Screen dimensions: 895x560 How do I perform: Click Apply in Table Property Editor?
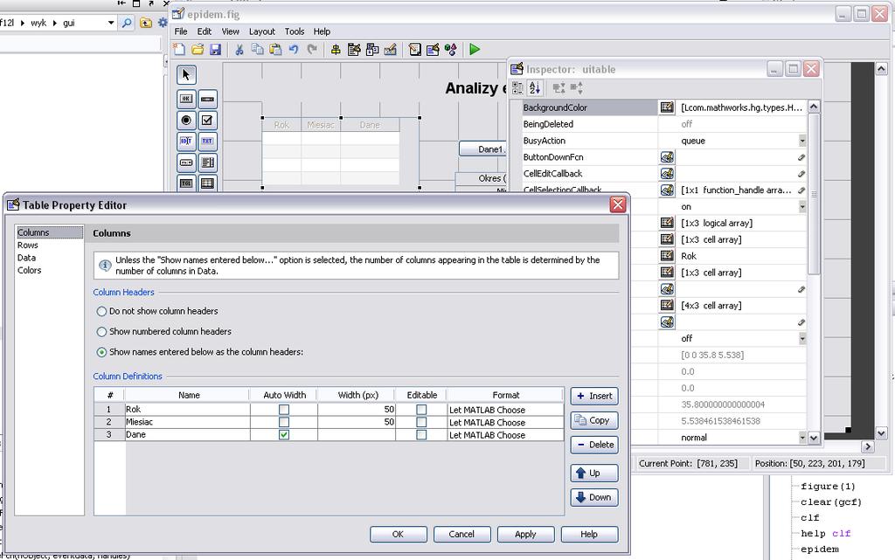[x=525, y=535]
